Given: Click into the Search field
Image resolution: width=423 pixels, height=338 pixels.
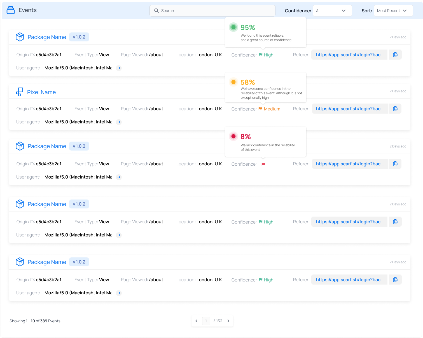Looking at the screenshot, I should (x=213, y=11).
